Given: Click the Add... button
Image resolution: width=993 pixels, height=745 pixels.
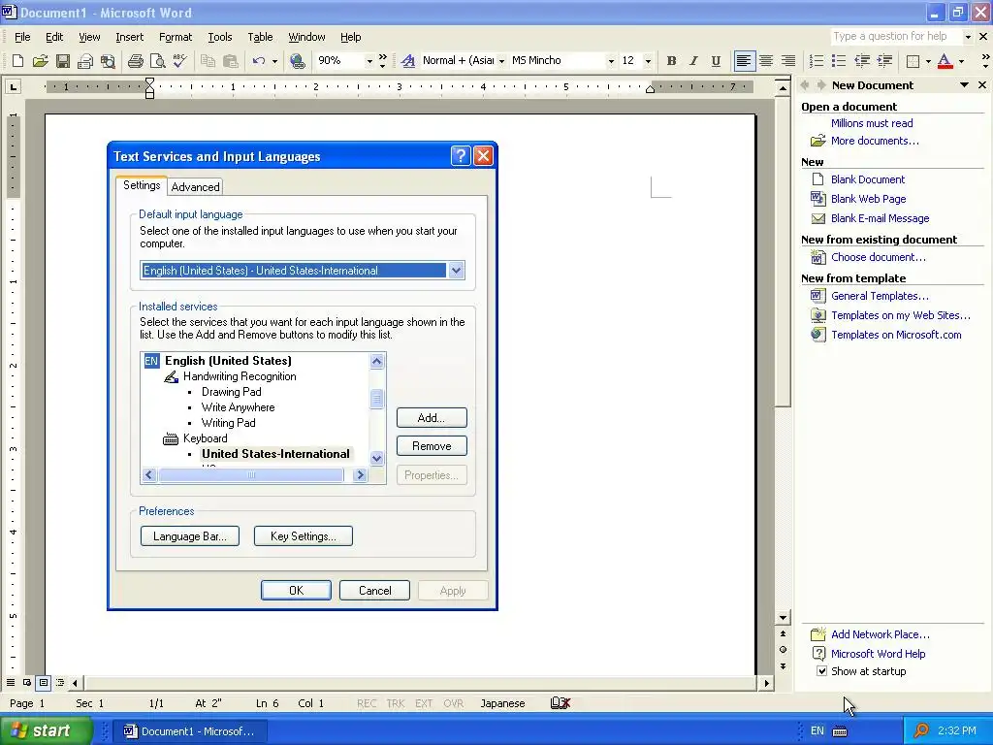Looking at the screenshot, I should [432, 418].
